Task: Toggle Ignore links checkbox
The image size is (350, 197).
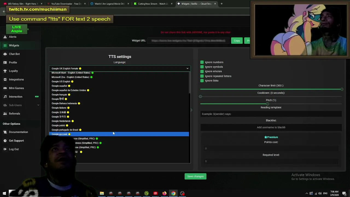Action: point(202,81)
